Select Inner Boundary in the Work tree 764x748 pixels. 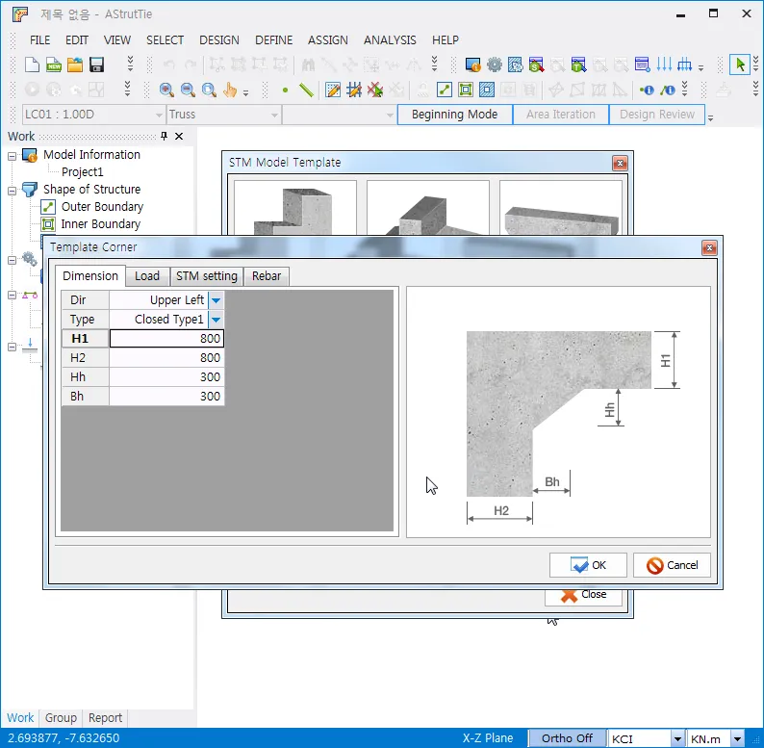click(101, 224)
